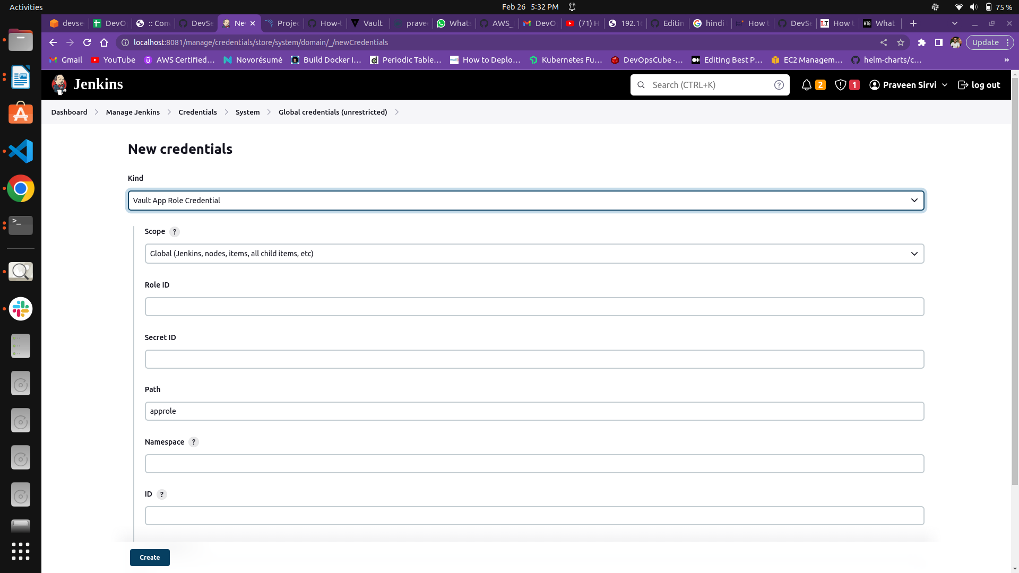Click the ID input field
Image resolution: width=1019 pixels, height=573 pixels.
tap(534, 516)
